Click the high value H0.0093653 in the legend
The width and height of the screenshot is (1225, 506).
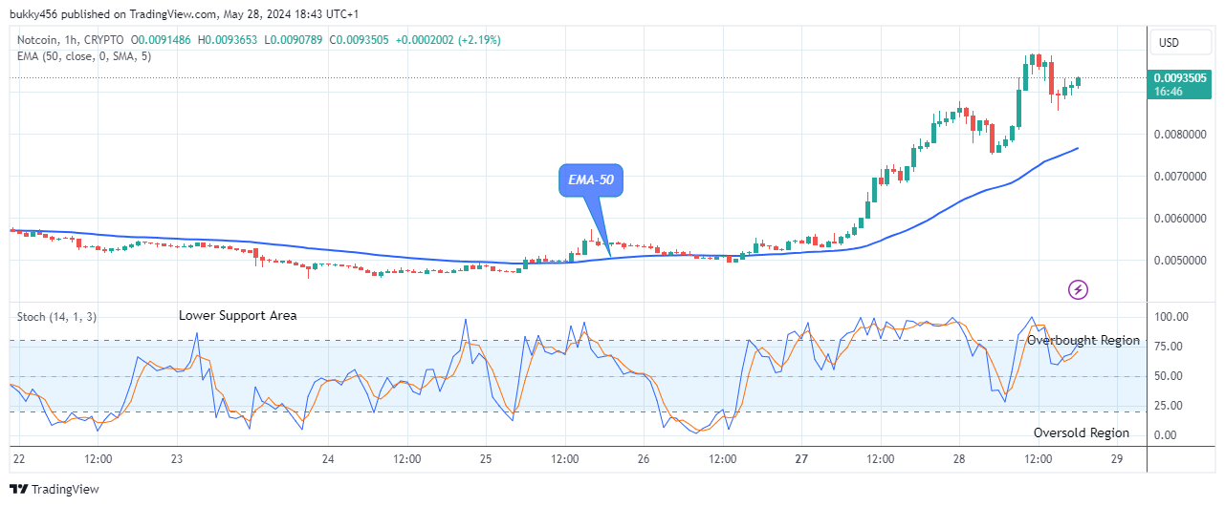coord(230,40)
